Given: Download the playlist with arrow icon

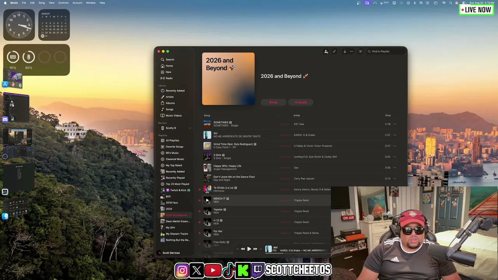Looking at the screenshot, I should coord(344,51).
